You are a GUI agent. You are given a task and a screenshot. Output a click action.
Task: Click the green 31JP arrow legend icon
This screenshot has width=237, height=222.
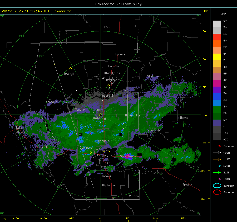[217, 172]
